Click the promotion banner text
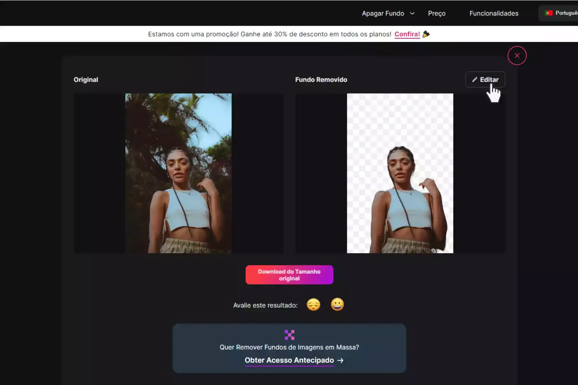This screenshot has width=578, height=385. point(269,34)
